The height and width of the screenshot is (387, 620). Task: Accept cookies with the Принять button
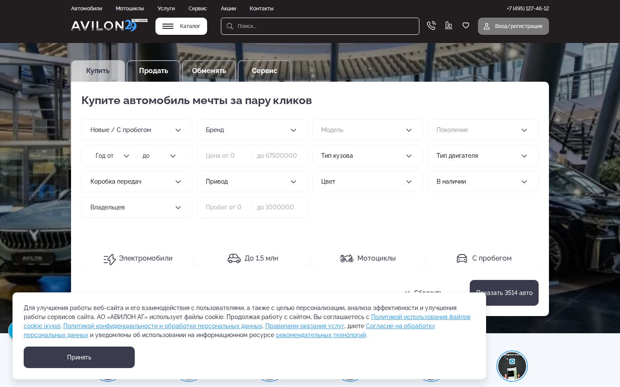pos(79,357)
